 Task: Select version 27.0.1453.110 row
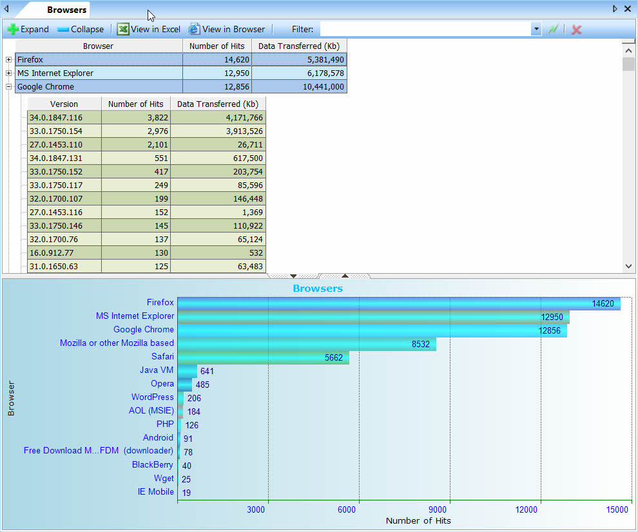tap(146, 144)
